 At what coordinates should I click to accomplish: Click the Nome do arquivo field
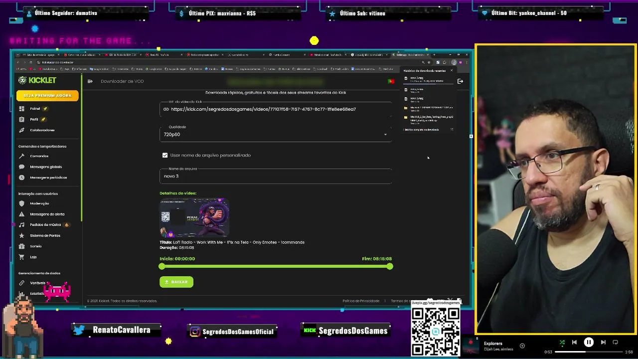pyautogui.click(x=276, y=176)
